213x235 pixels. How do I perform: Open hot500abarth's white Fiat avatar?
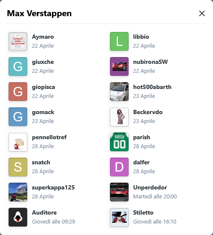(119, 92)
